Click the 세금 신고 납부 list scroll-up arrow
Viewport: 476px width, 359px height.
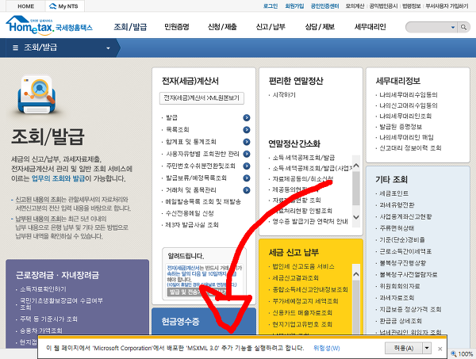[356, 274]
